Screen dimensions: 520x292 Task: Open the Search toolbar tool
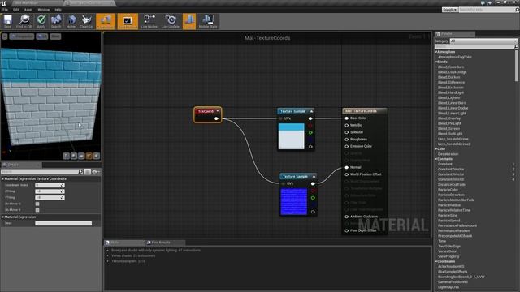56,21
